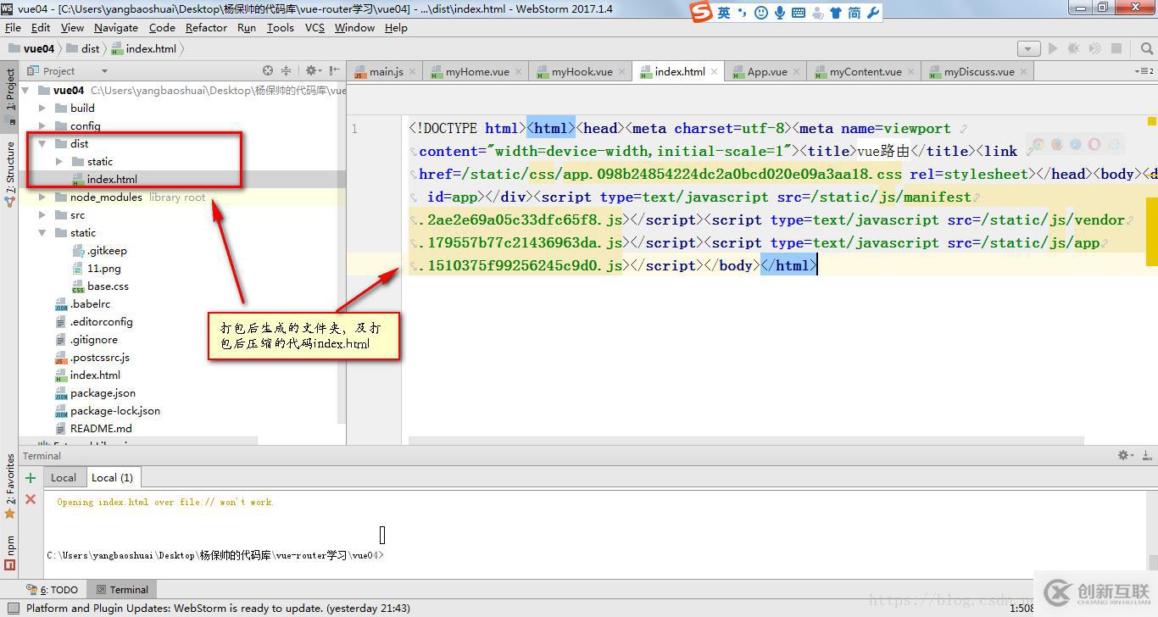
Task: Click the Search Everywhere magnifier icon
Action: tap(1148, 49)
